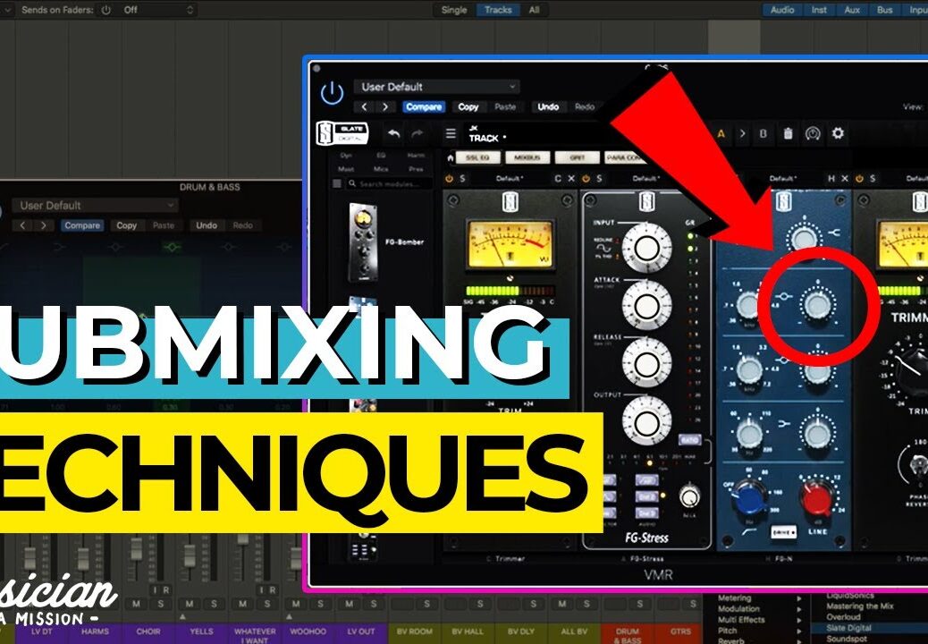Open the Metering plugin submenu
Image resolution: width=928 pixels, height=644 pixels.
click(x=760, y=597)
